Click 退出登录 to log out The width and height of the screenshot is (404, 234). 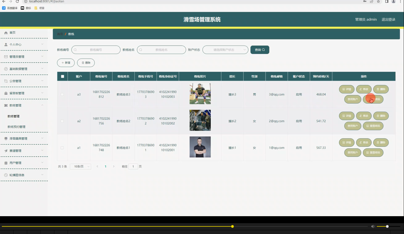(x=388, y=19)
